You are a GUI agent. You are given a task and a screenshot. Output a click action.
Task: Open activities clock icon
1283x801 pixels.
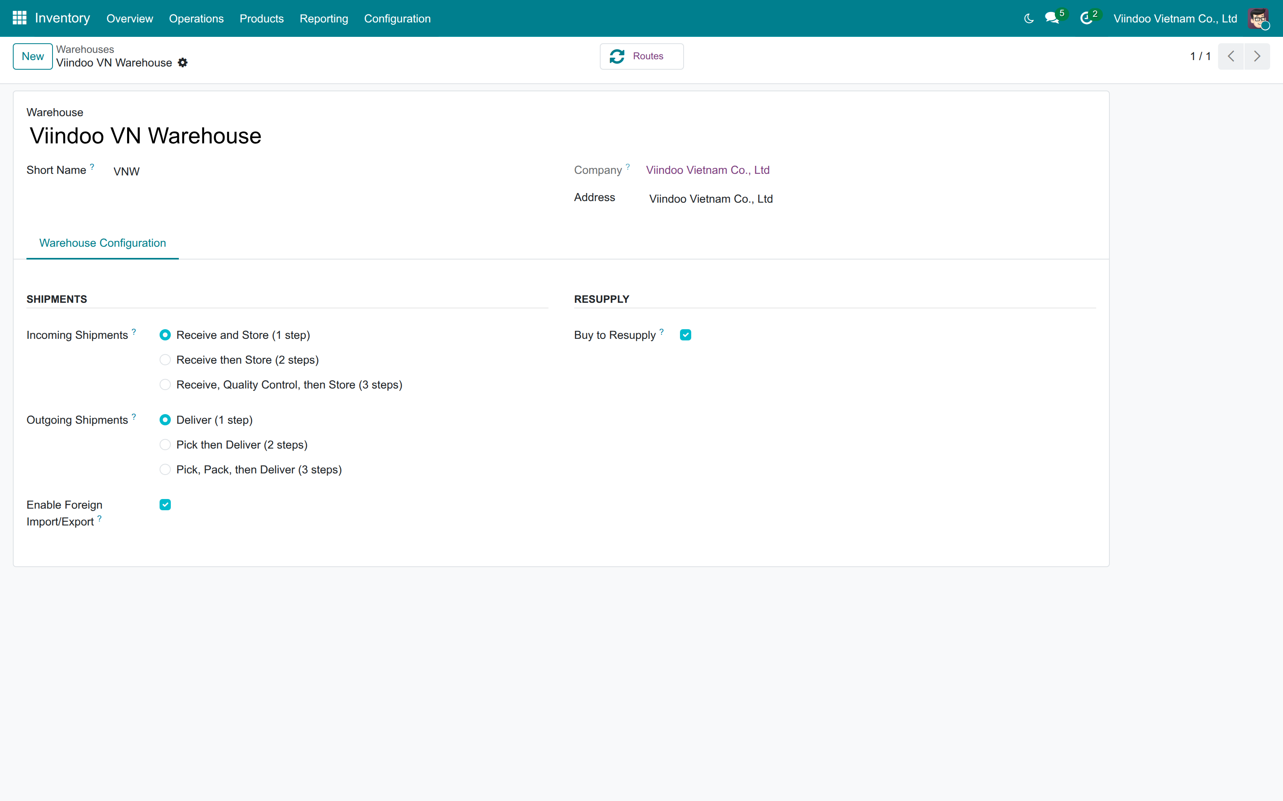tap(1086, 18)
